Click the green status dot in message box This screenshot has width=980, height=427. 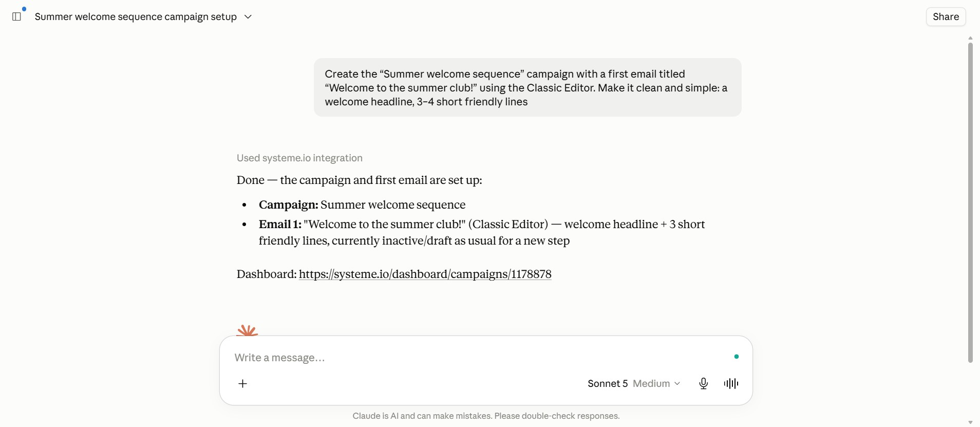tap(737, 357)
